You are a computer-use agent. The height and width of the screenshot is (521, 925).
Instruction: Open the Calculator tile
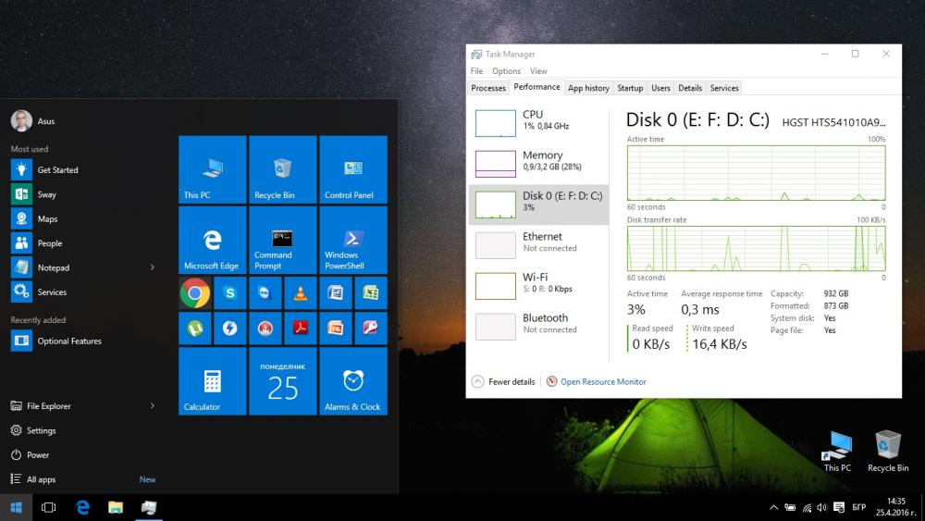(213, 381)
